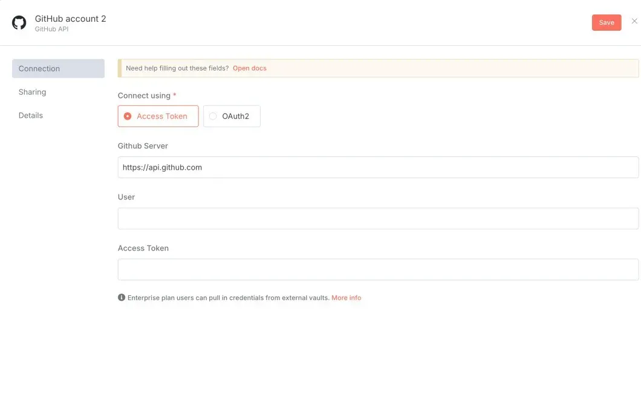The width and height of the screenshot is (641, 395).
Task: Click the Github Server label
Action: pos(143,146)
